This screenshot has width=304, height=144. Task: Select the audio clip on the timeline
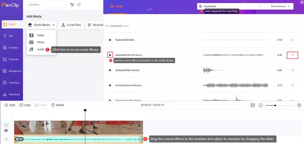[79, 139]
